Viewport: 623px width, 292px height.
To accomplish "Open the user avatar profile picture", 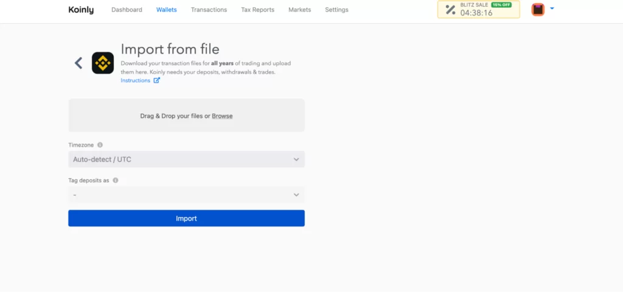I will (x=538, y=10).
